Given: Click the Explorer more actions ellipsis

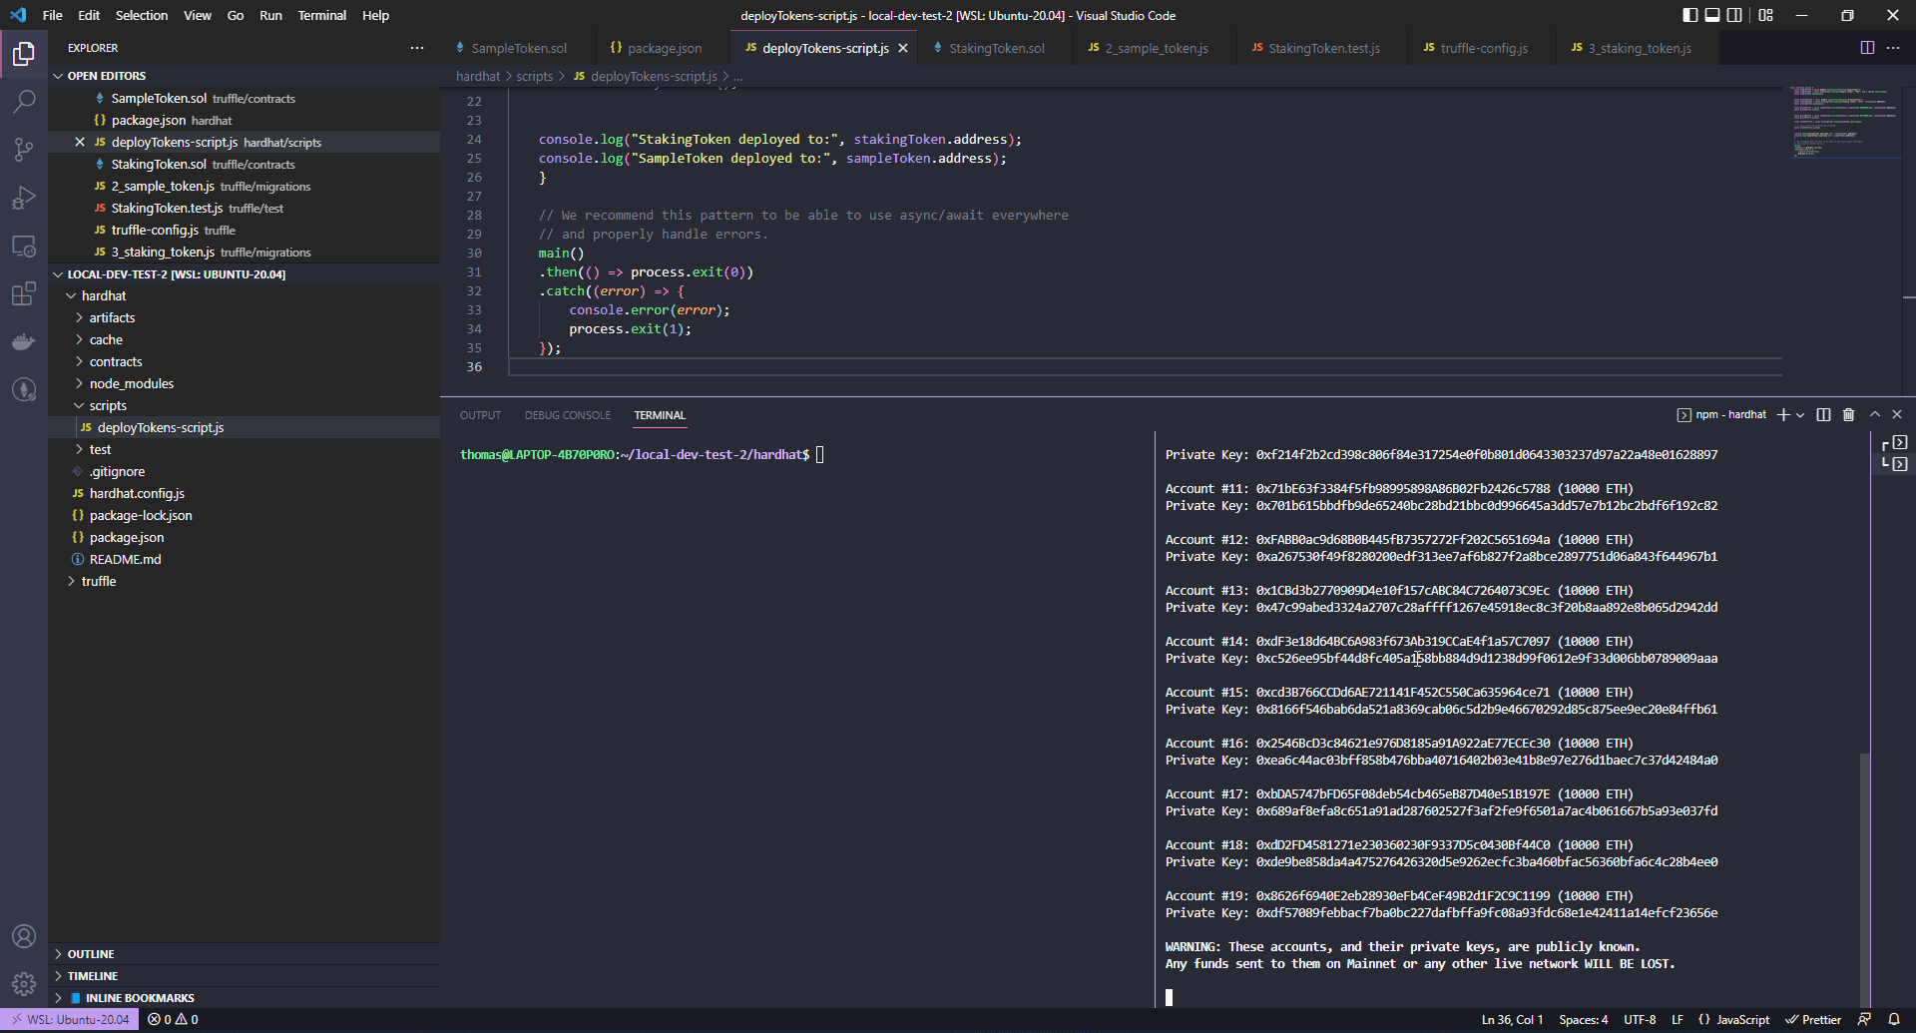Looking at the screenshot, I should coord(417,48).
